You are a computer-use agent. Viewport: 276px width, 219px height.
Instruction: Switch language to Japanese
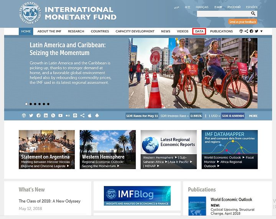(x=218, y=7)
